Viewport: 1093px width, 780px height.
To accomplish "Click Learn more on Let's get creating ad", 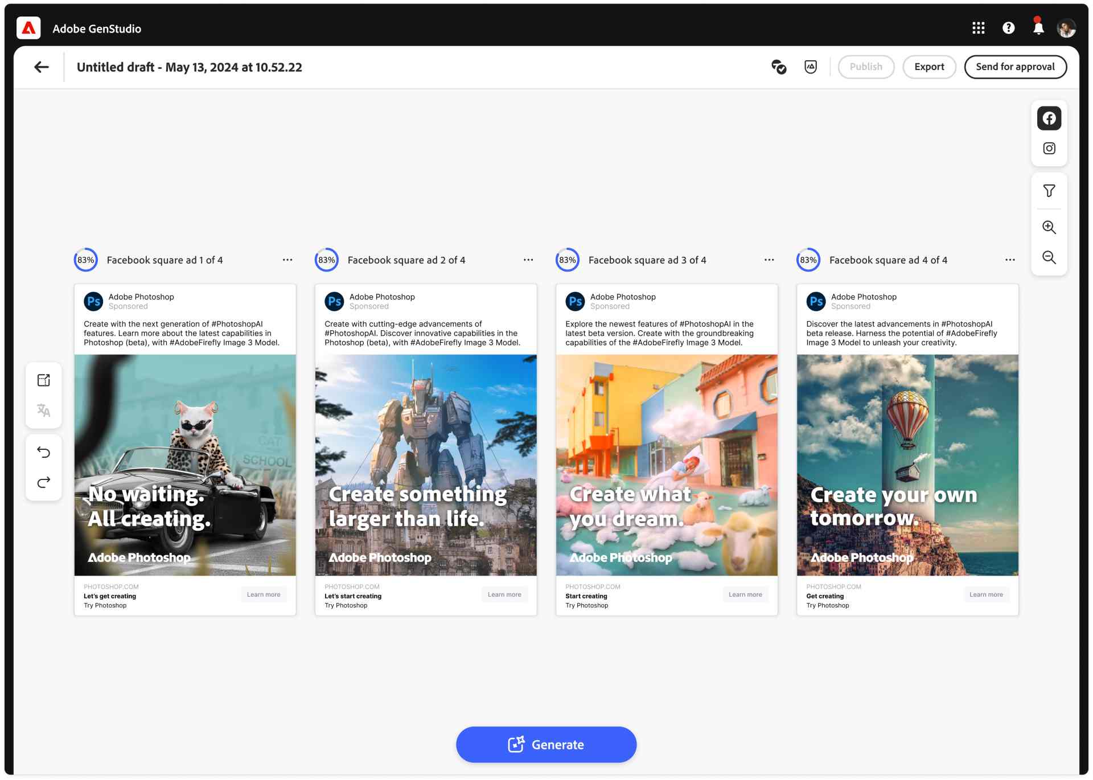I will click(264, 594).
